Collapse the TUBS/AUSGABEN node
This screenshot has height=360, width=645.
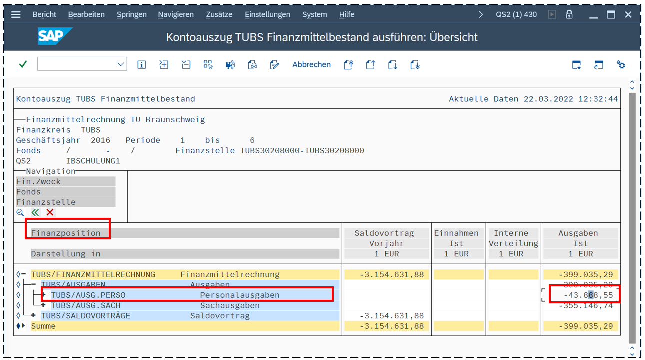[33, 284]
